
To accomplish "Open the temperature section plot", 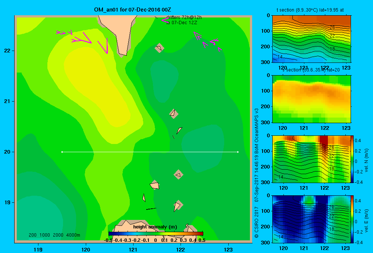I will tap(311, 39).
